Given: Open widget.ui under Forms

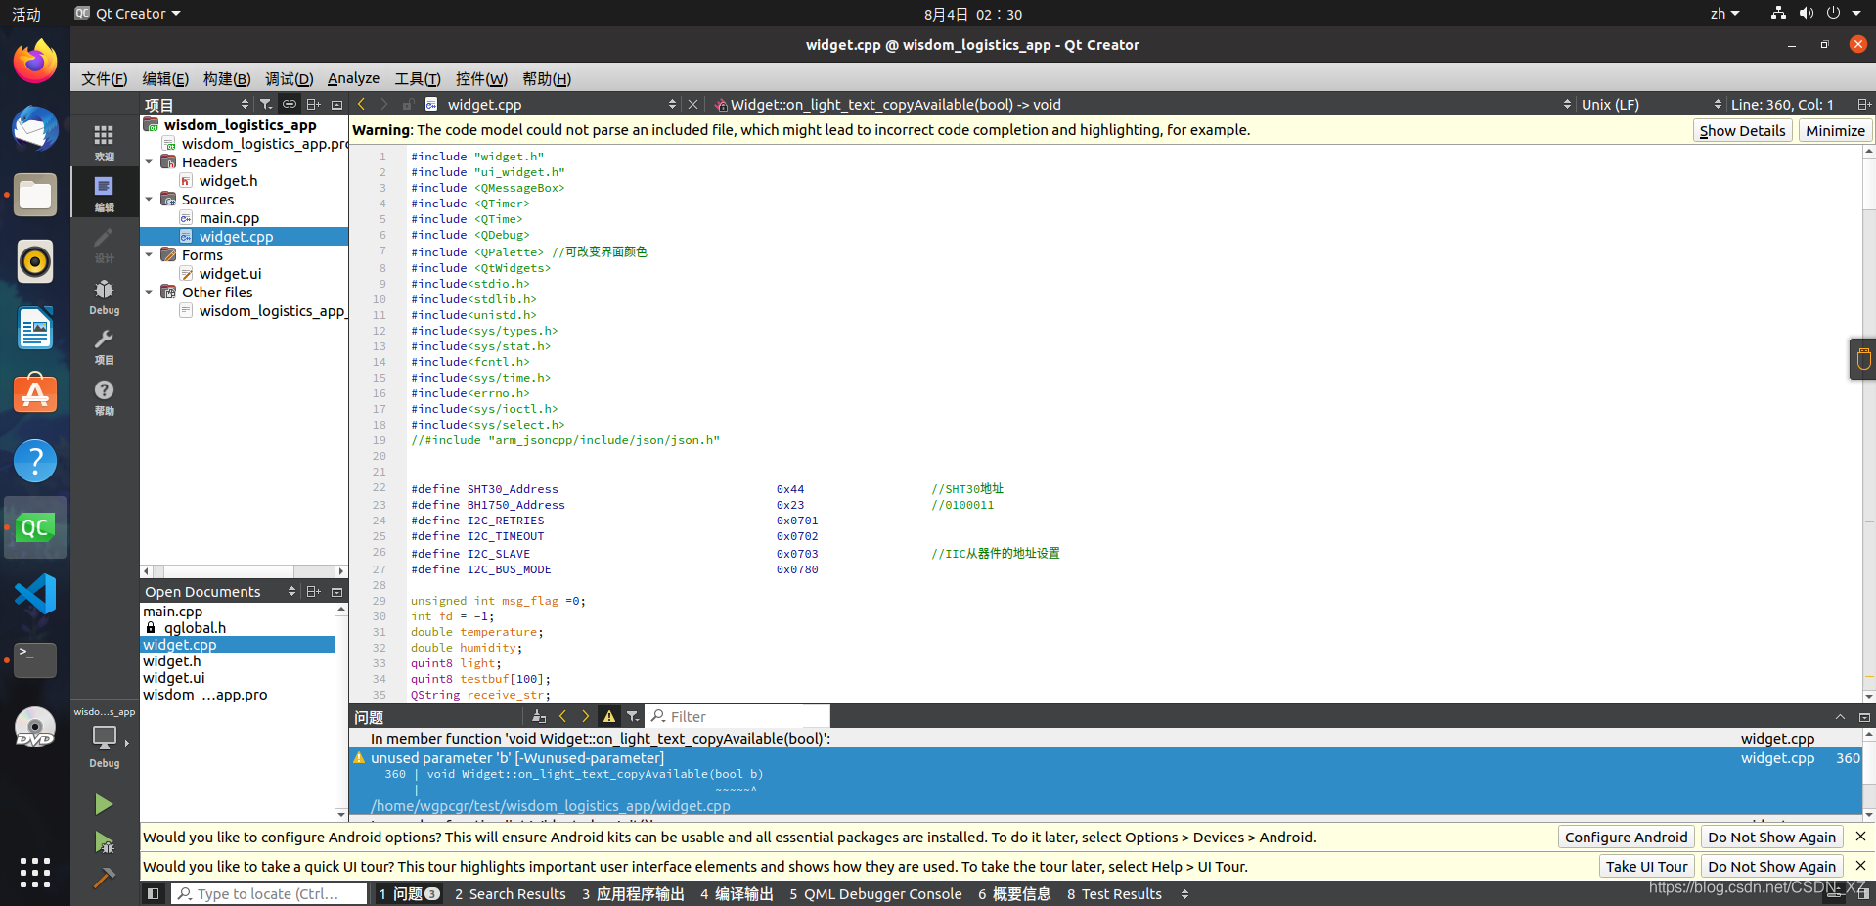Looking at the screenshot, I should 230,274.
